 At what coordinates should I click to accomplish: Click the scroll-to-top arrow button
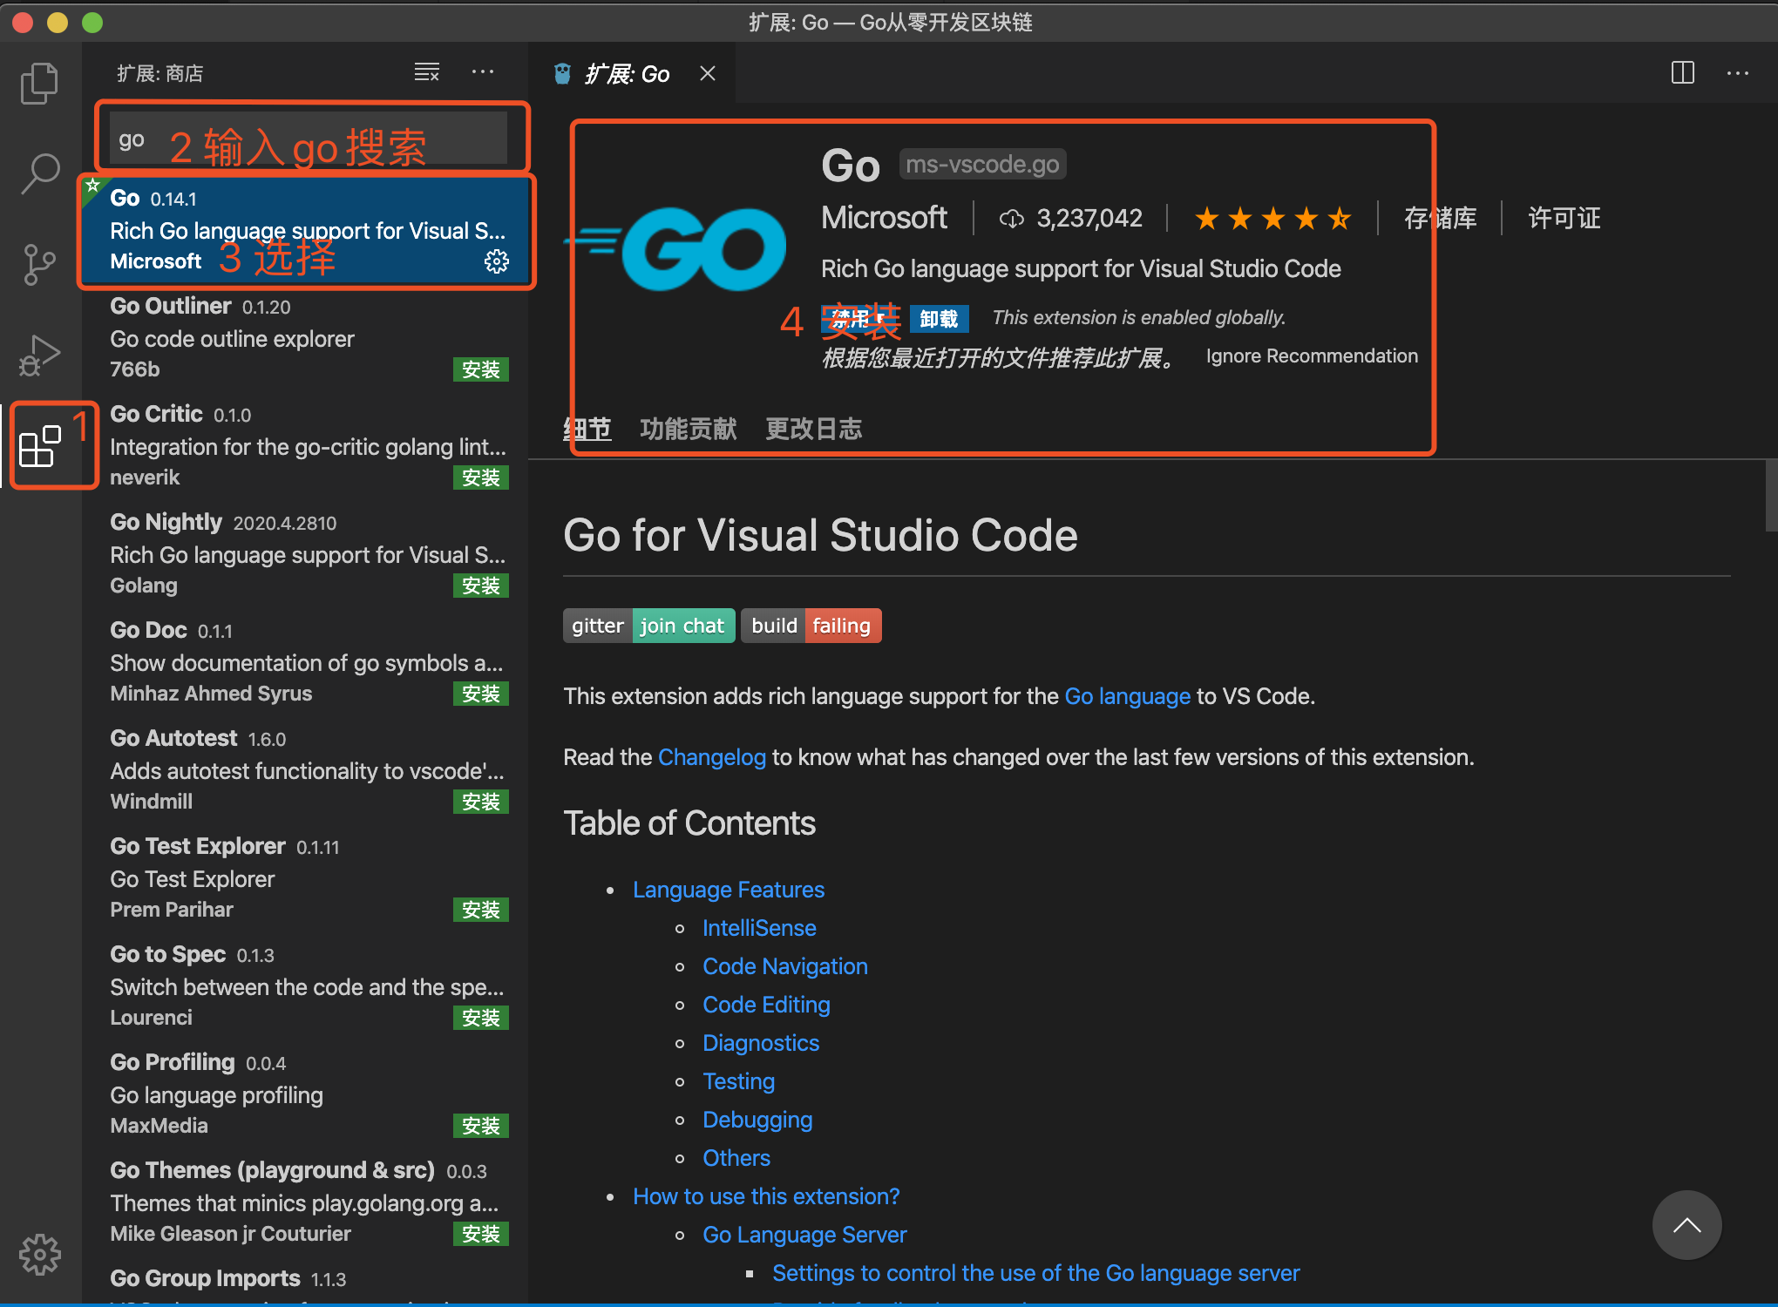[1686, 1225]
